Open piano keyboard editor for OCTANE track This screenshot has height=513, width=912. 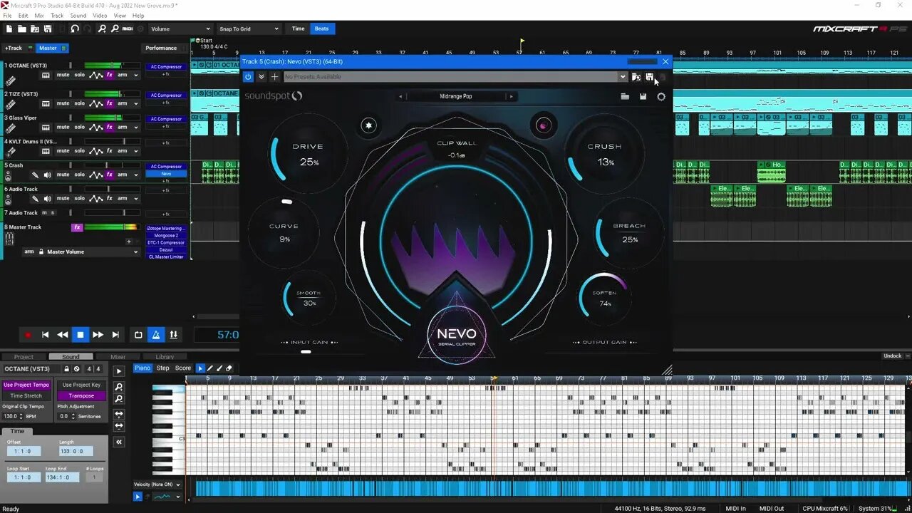pos(46,75)
